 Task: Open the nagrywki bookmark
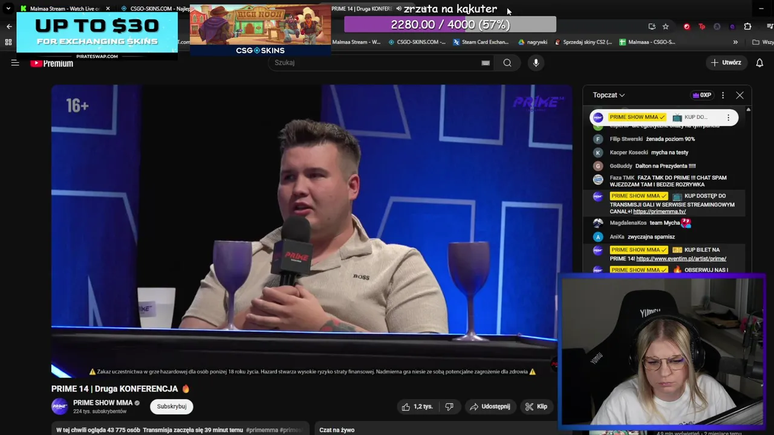[x=532, y=42]
